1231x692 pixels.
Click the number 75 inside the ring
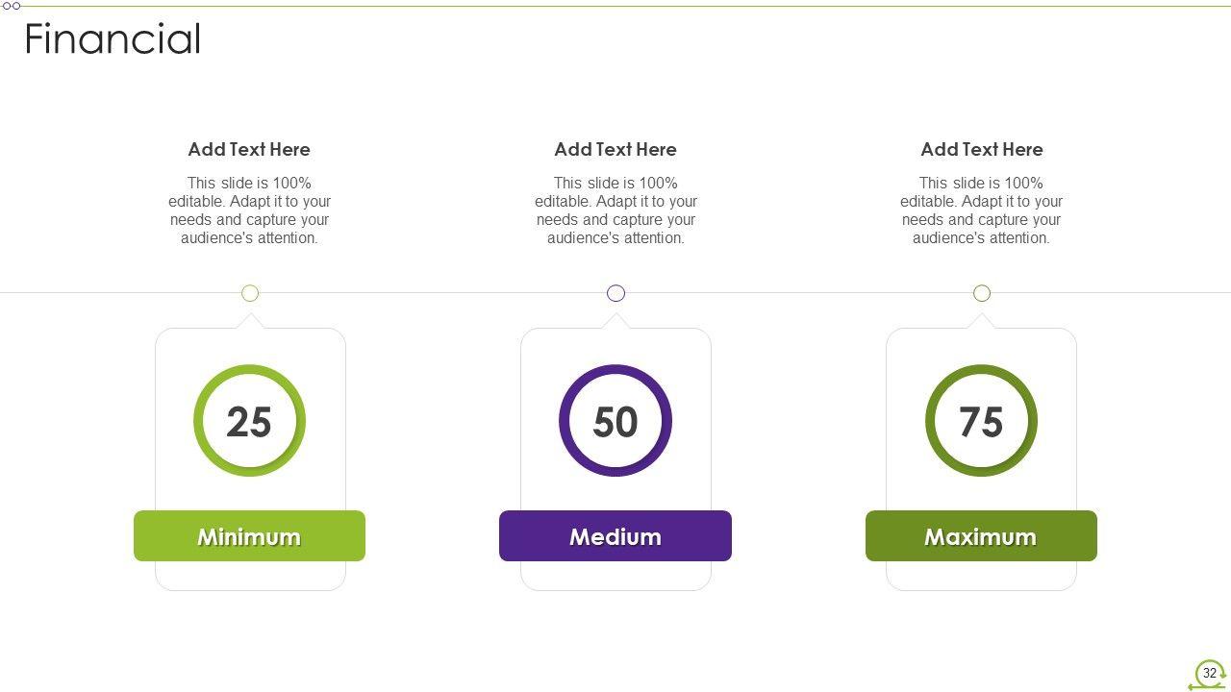(981, 422)
